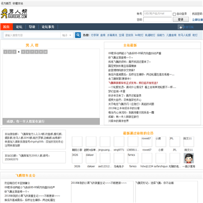
Task: Open hot search term 儿童座椅
Action: pyautogui.click(x=171, y=35)
